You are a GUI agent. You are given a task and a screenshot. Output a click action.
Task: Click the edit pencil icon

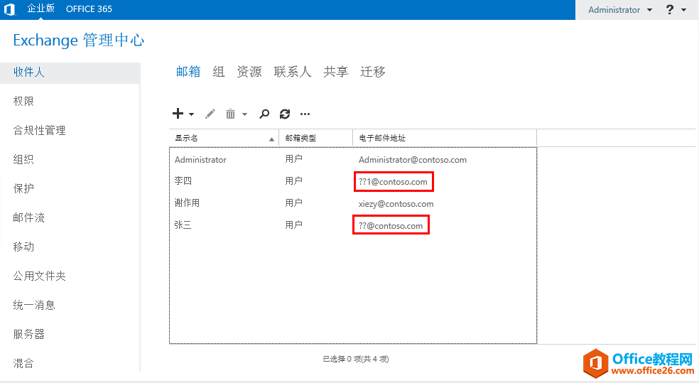210,114
